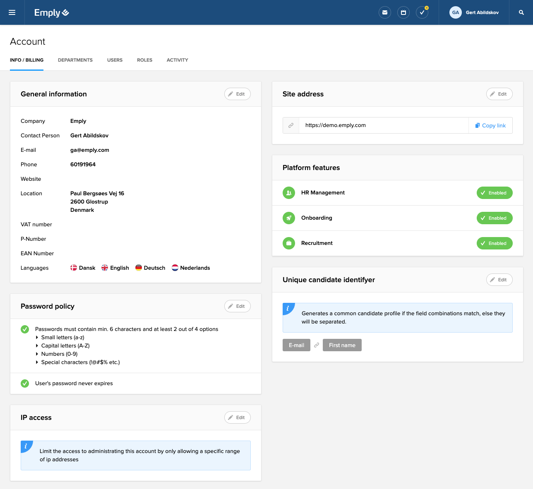Click the GA user avatar

[x=456, y=12]
